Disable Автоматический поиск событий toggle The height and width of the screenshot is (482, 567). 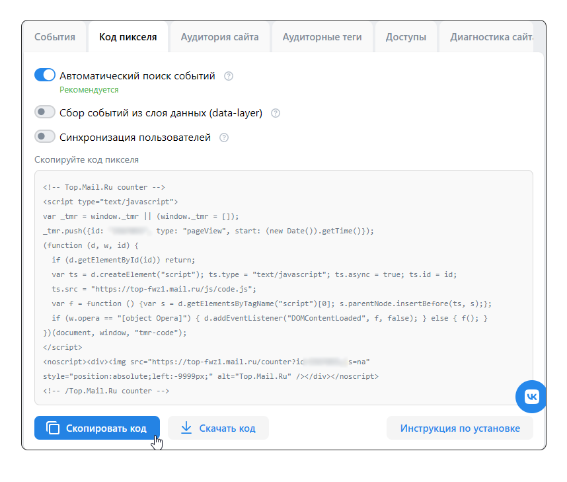pyautogui.click(x=45, y=75)
